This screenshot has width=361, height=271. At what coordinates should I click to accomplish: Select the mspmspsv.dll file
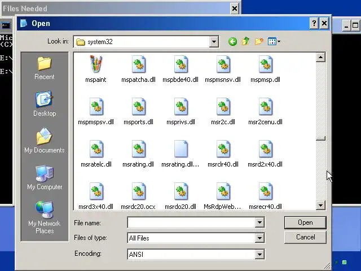click(96, 111)
